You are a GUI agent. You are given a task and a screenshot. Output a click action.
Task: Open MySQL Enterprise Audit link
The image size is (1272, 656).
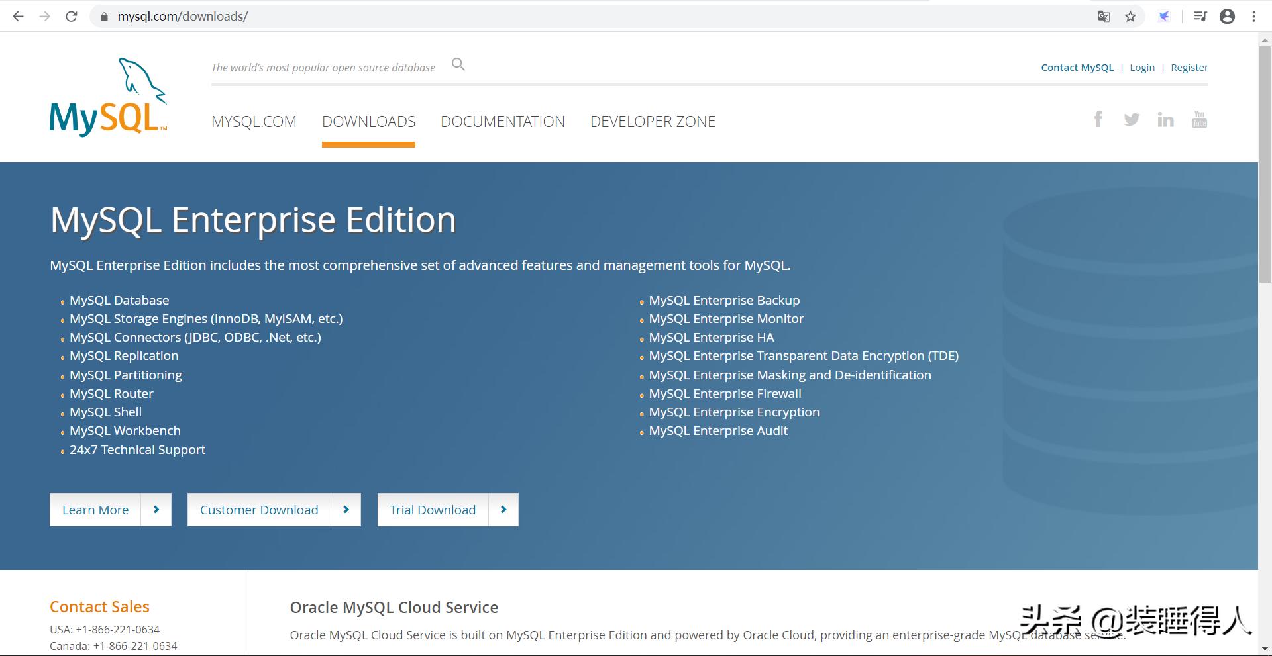point(718,430)
